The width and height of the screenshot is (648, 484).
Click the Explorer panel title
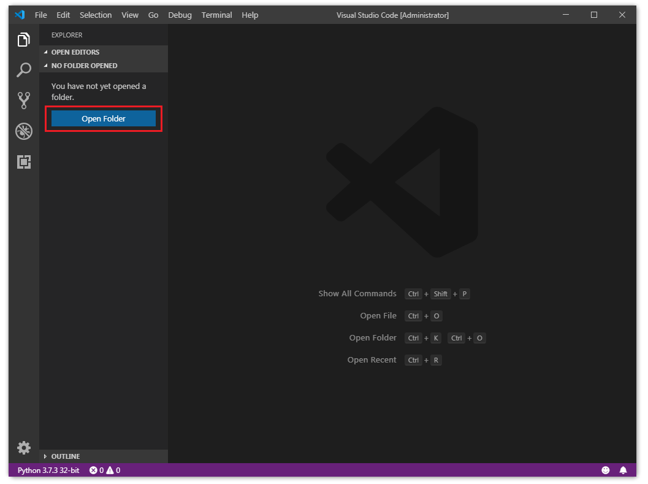click(67, 35)
